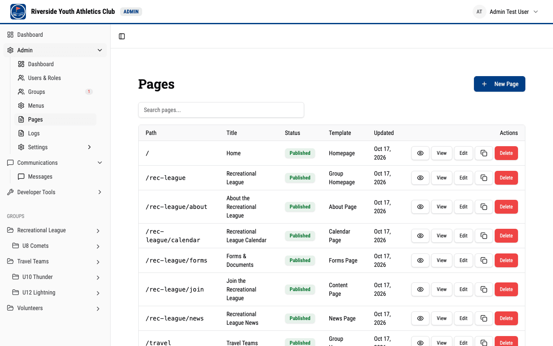Create a New Page

[x=499, y=84]
